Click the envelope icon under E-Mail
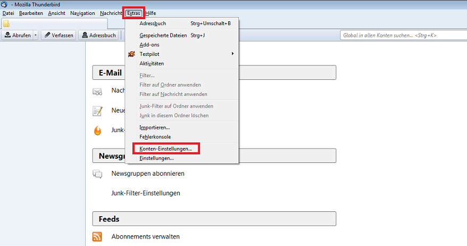The image size is (467, 246). pos(97,92)
